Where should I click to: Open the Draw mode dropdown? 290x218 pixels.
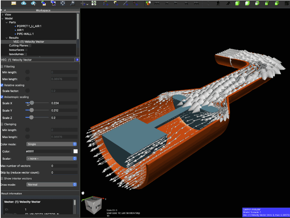(x=52, y=185)
